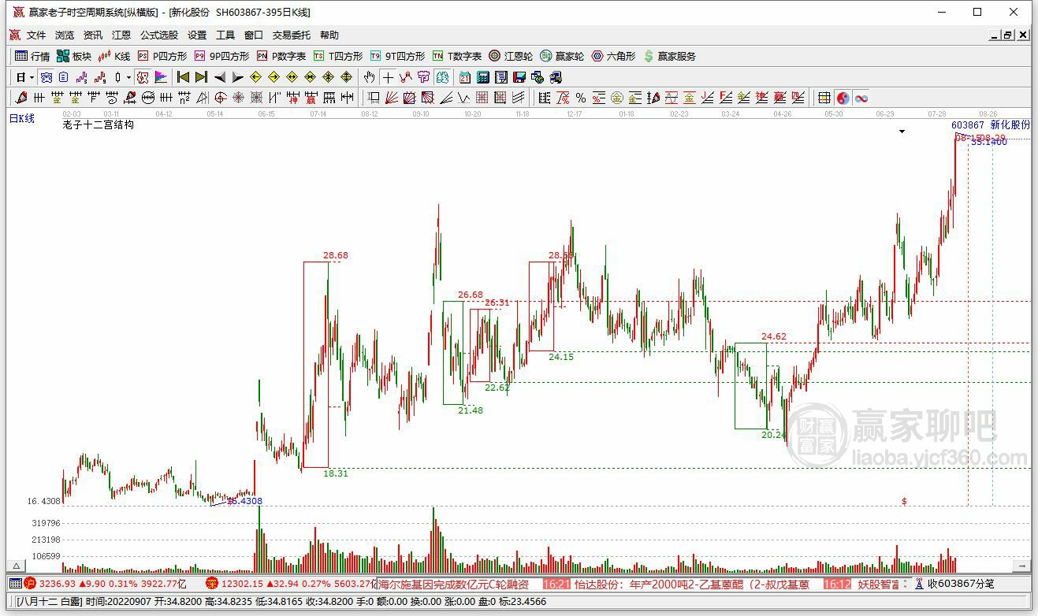
Task: Click the 28.68 price label
Action: point(336,255)
